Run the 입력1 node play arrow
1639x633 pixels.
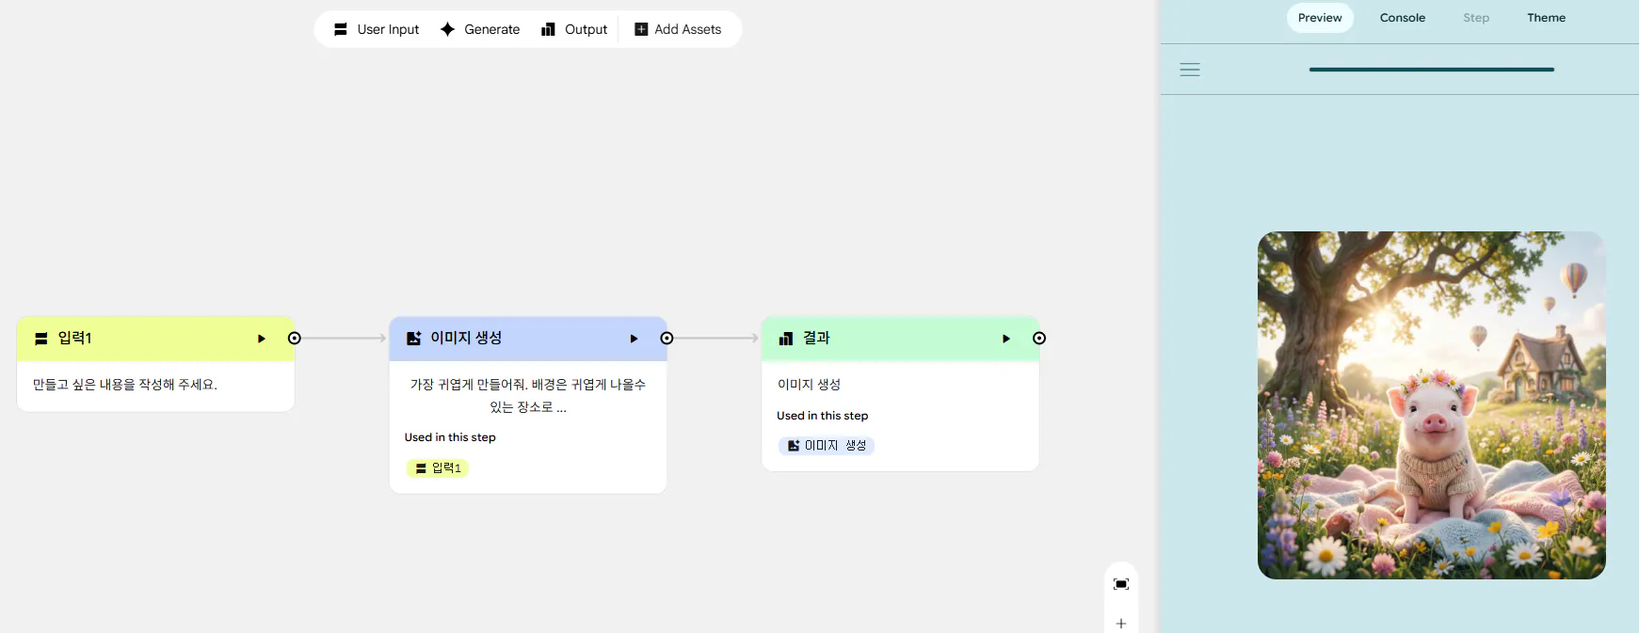262,339
